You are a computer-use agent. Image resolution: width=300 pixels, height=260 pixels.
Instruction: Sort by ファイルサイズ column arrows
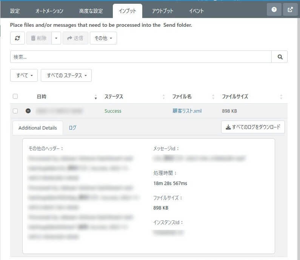(281, 97)
